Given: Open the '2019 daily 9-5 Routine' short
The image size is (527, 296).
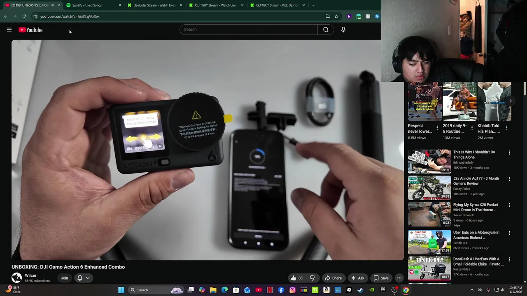Looking at the screenshot, I should tap(459, 102).
